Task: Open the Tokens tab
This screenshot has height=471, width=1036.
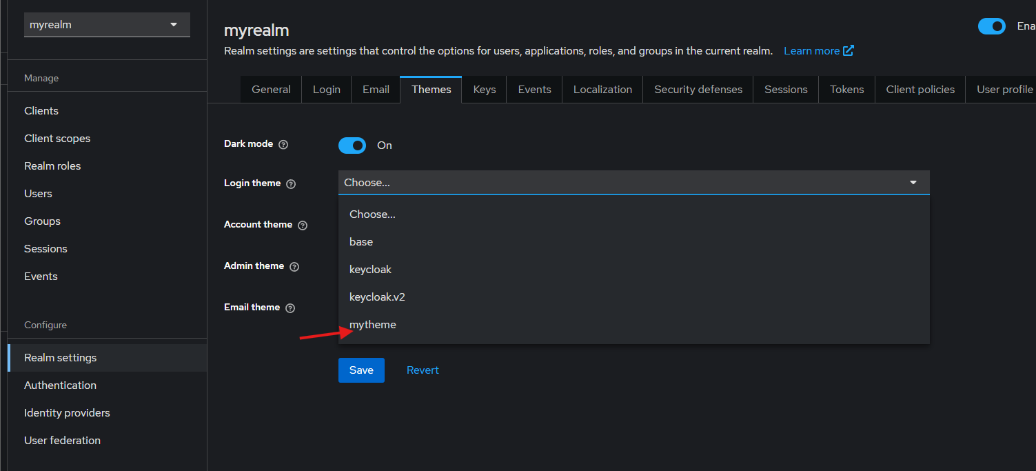Action: point(847,90)
